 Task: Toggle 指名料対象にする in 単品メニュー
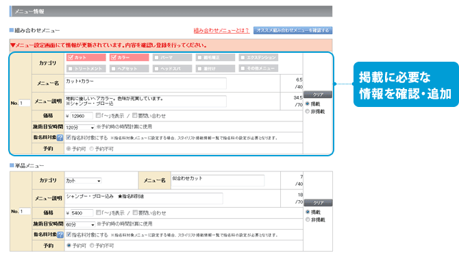[69, 235]
